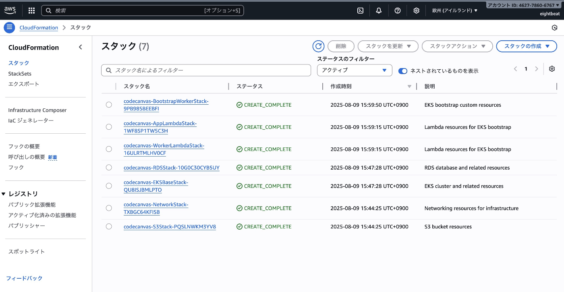Refresh the stack list

click(318, 46)
